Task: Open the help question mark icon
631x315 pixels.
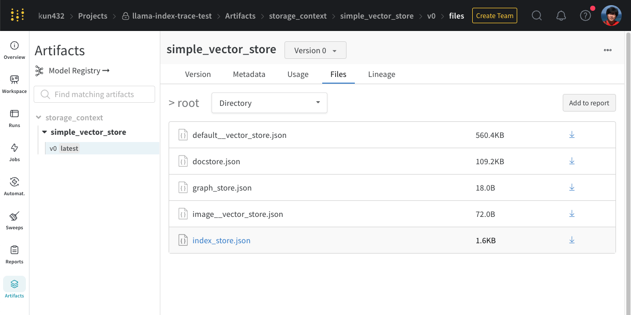Action: (585, 15)
